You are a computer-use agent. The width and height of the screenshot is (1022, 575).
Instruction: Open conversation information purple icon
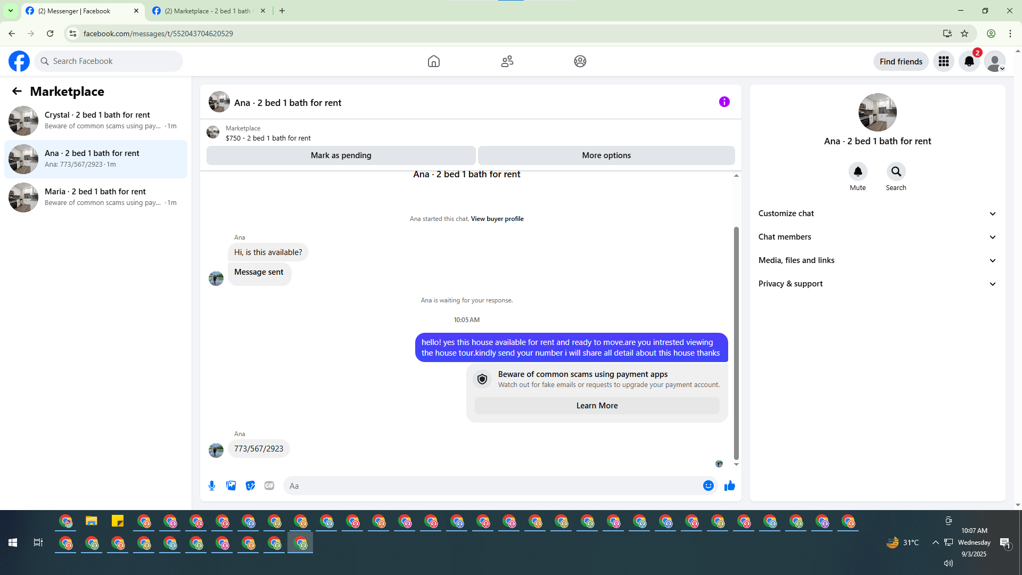(x=724, y=102)
